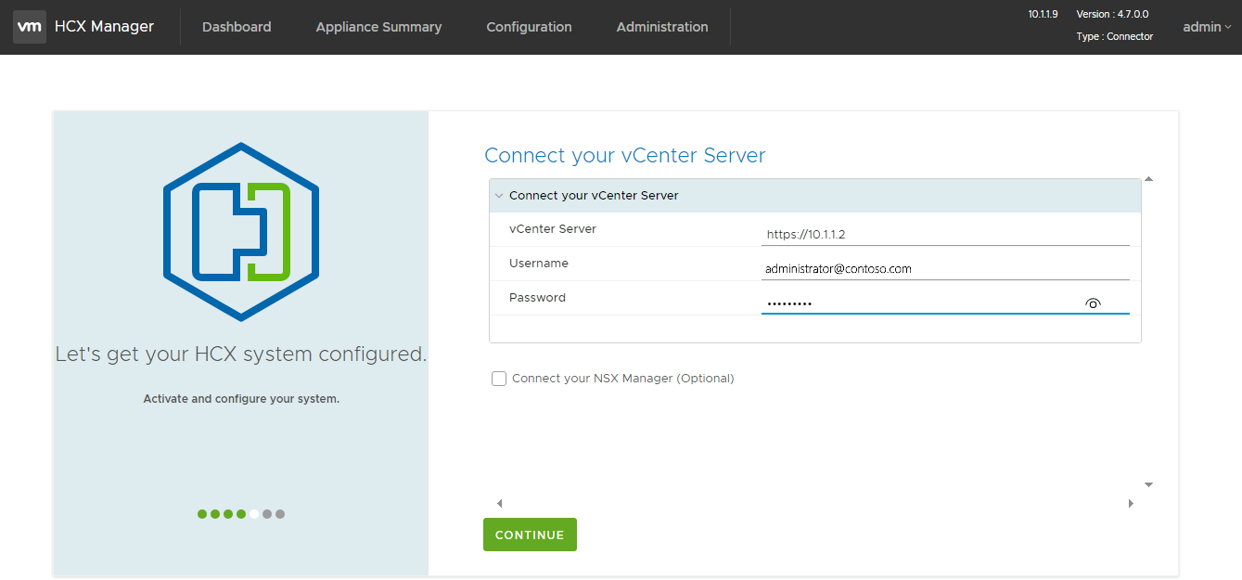
Task: Click the VMware vm logo icon
Action: [x=30, y=27]
